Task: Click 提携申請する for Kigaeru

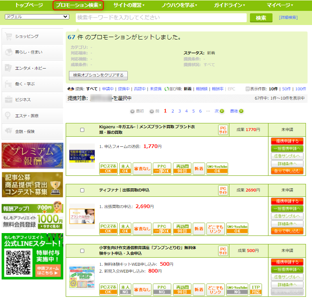Action: point(287,141)
